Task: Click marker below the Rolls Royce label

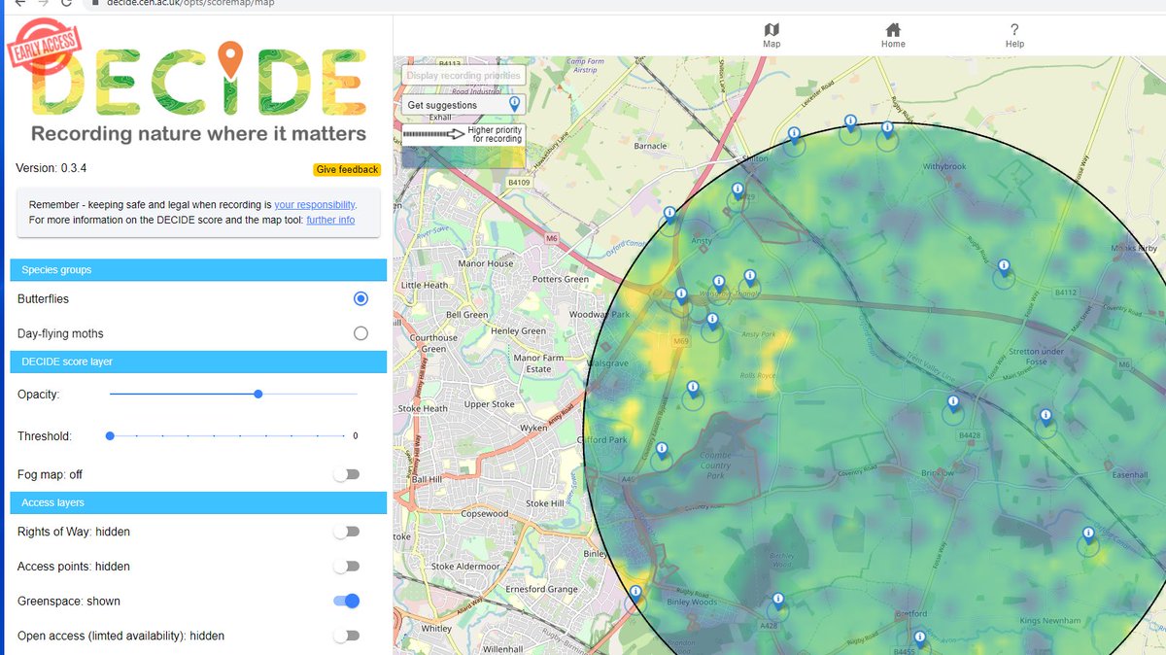Action: (693, 391)
